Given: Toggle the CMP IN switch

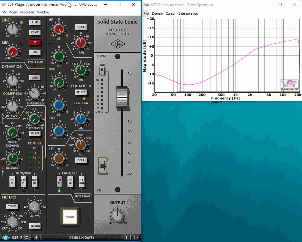Looking at the screenshot, I should pyautogui.click(x=35, y=181).
